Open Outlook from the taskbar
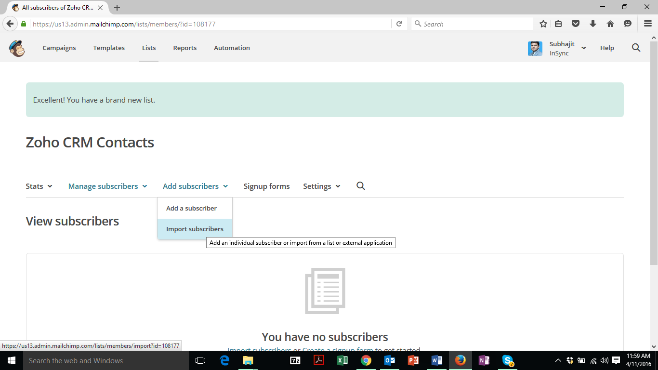The image size is (658, 370). pyautogui.click(x=390, y=360)
